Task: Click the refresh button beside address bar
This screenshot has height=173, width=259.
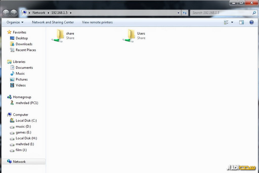Action: coord(185,13)
